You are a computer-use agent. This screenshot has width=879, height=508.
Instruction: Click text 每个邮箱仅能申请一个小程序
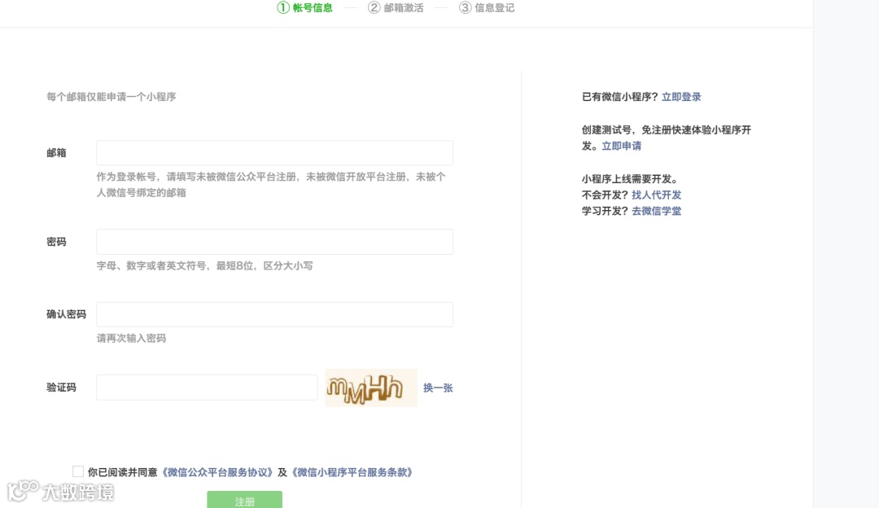click(x=111, y=96)
